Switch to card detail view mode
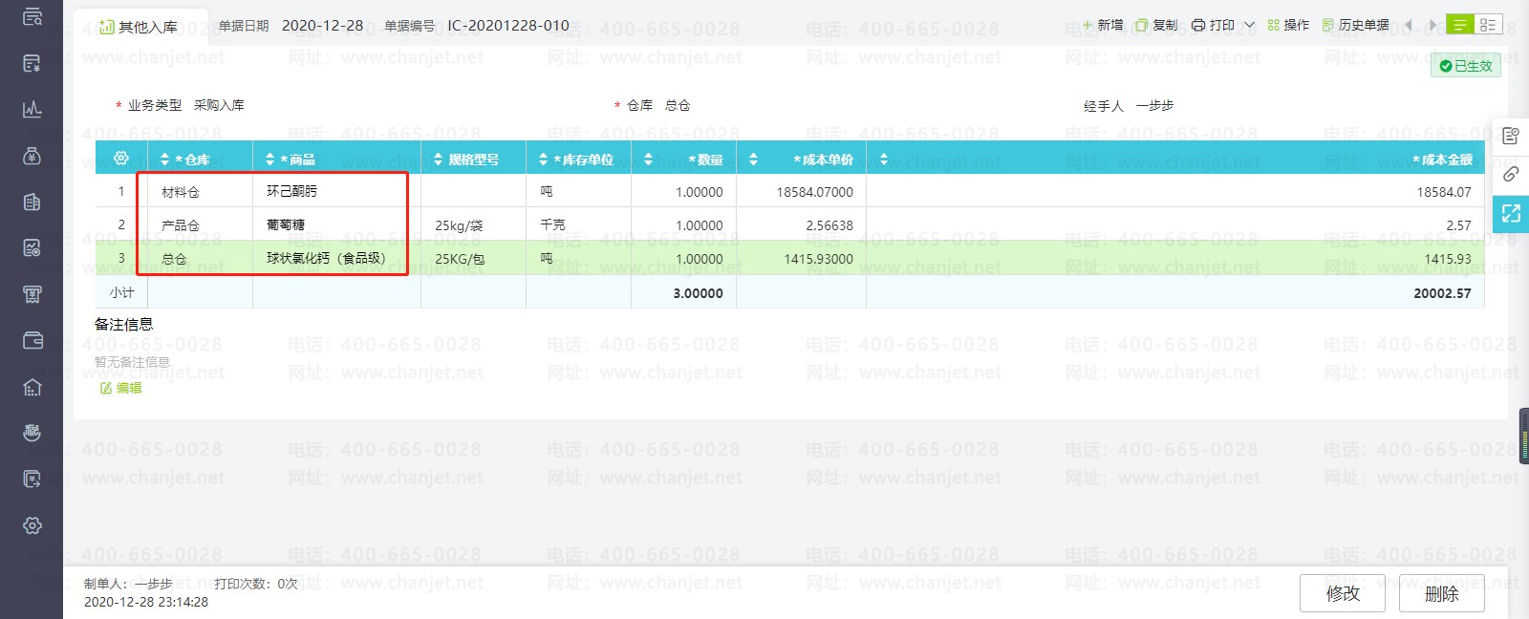 click(x=1488, y=25)
